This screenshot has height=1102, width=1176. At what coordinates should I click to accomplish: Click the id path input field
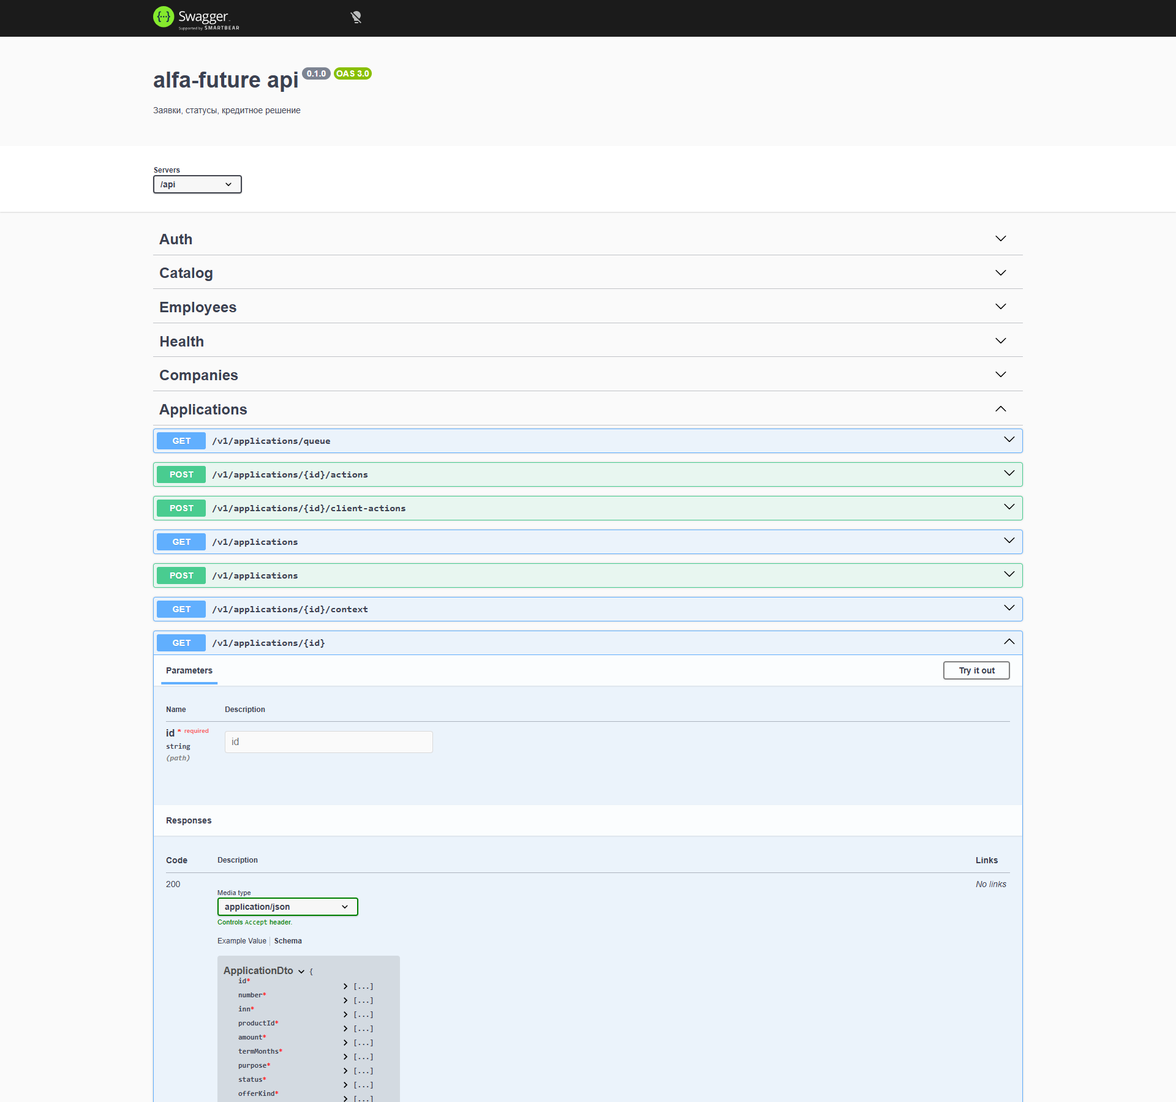click(x=329, y=742)
